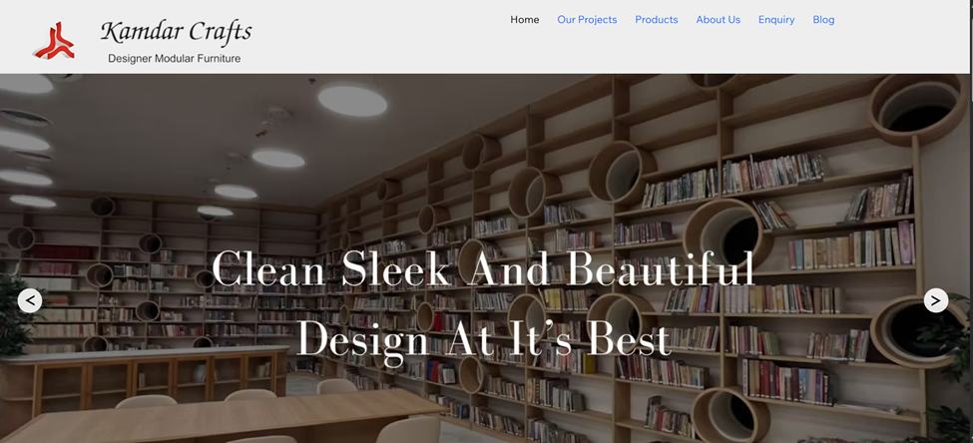
Task: Go to the previous slide using left arrow
Action: click(x=30, y=300)
